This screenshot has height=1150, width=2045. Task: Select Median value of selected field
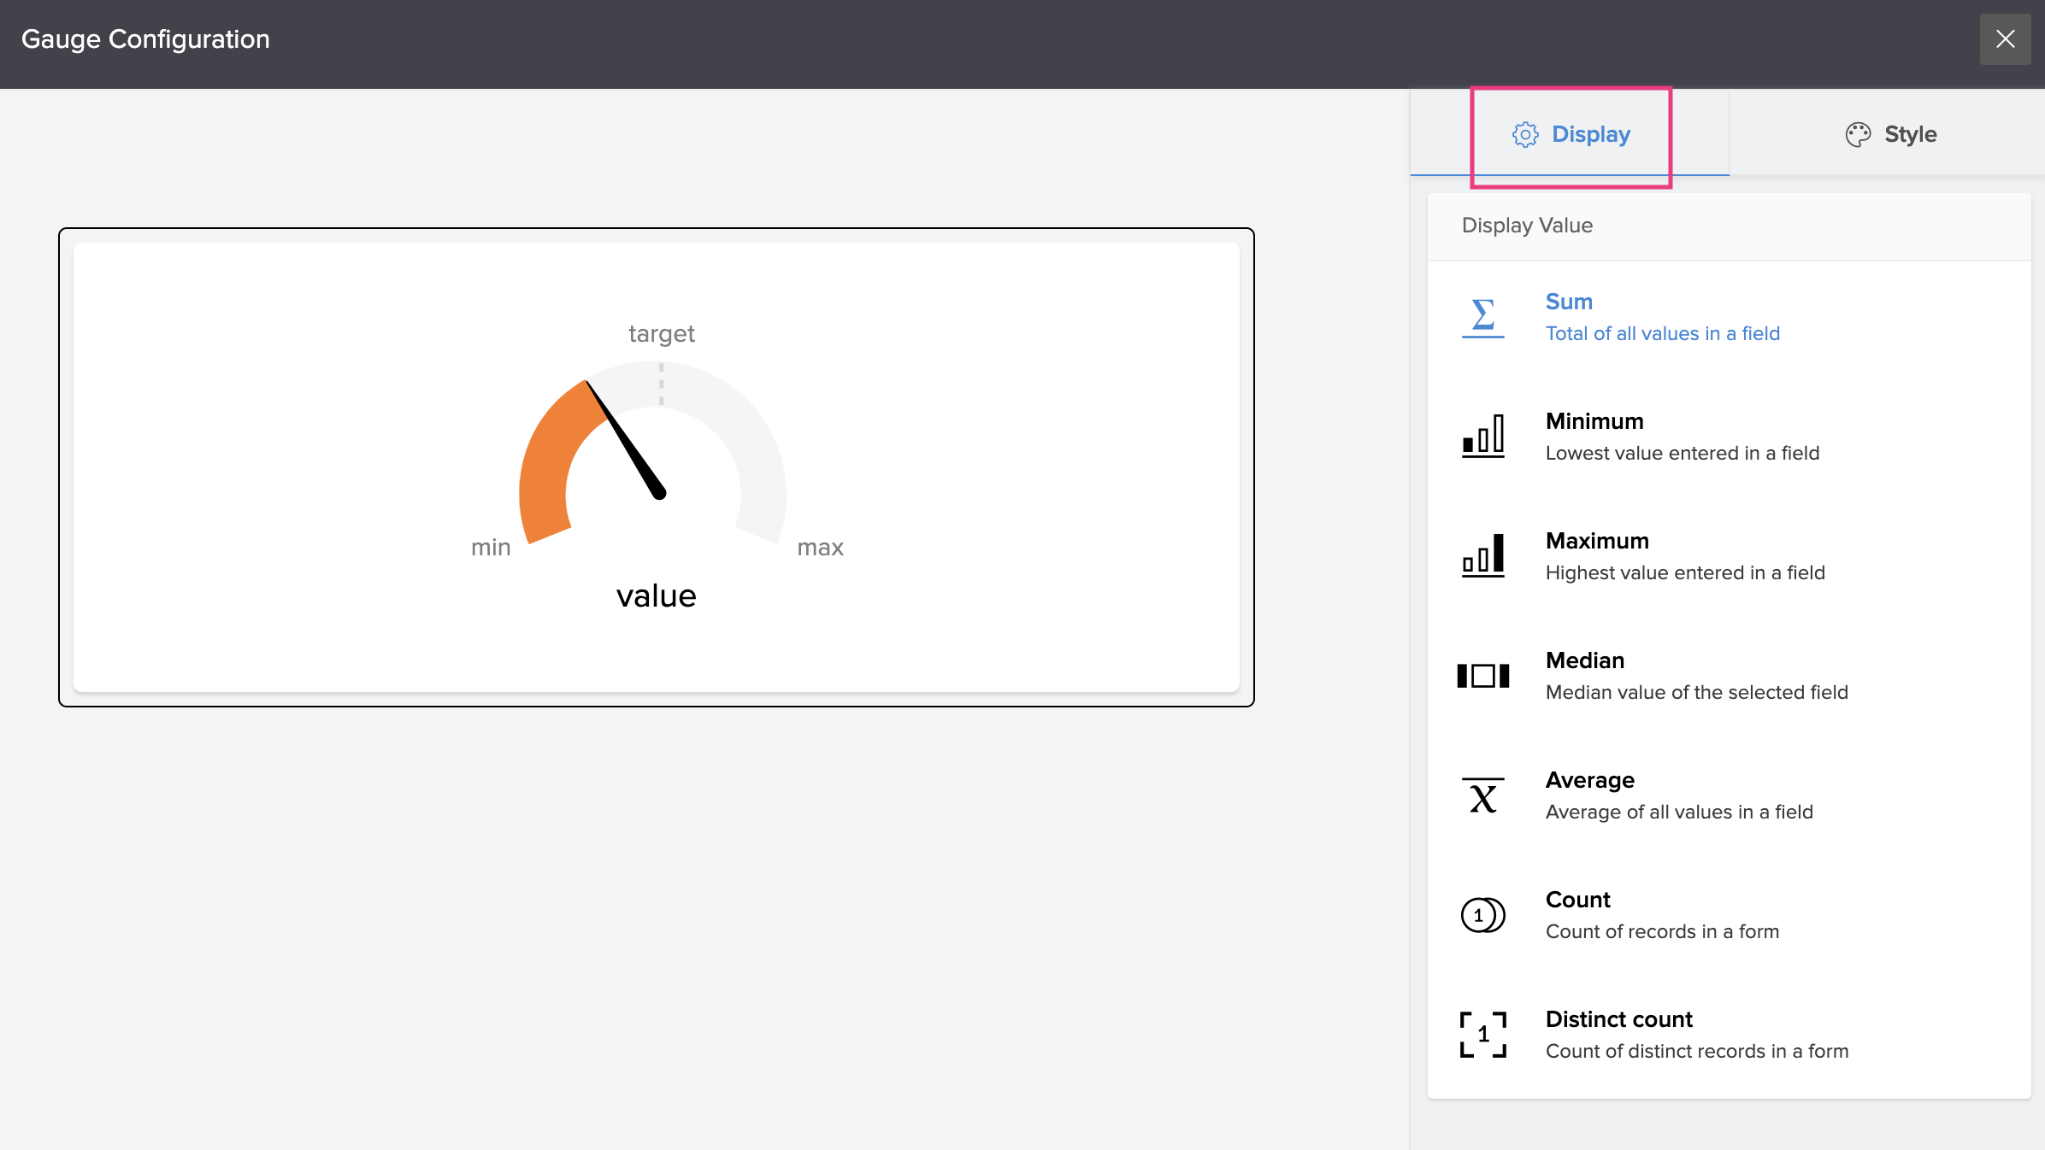(1696, 676)
